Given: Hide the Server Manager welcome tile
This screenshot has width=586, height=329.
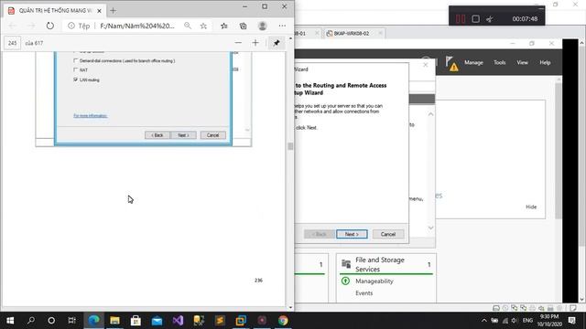Looking at the screenshot, I should click(531, 207).
